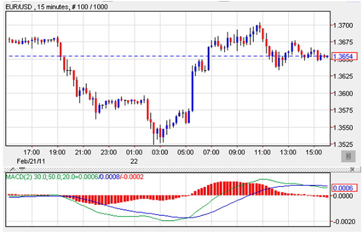Click the 11:00 time axis label
The height and width of the screenshot is (233, 363).
[x=263, y=152]
